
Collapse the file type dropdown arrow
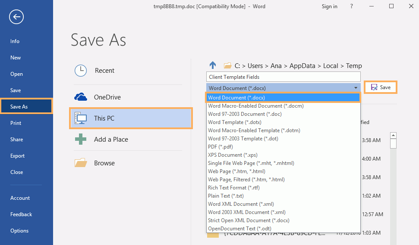point(356,88)
